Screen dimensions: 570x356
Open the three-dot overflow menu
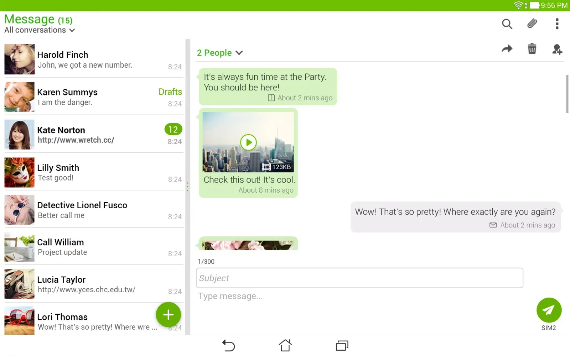tap(557, 24)
